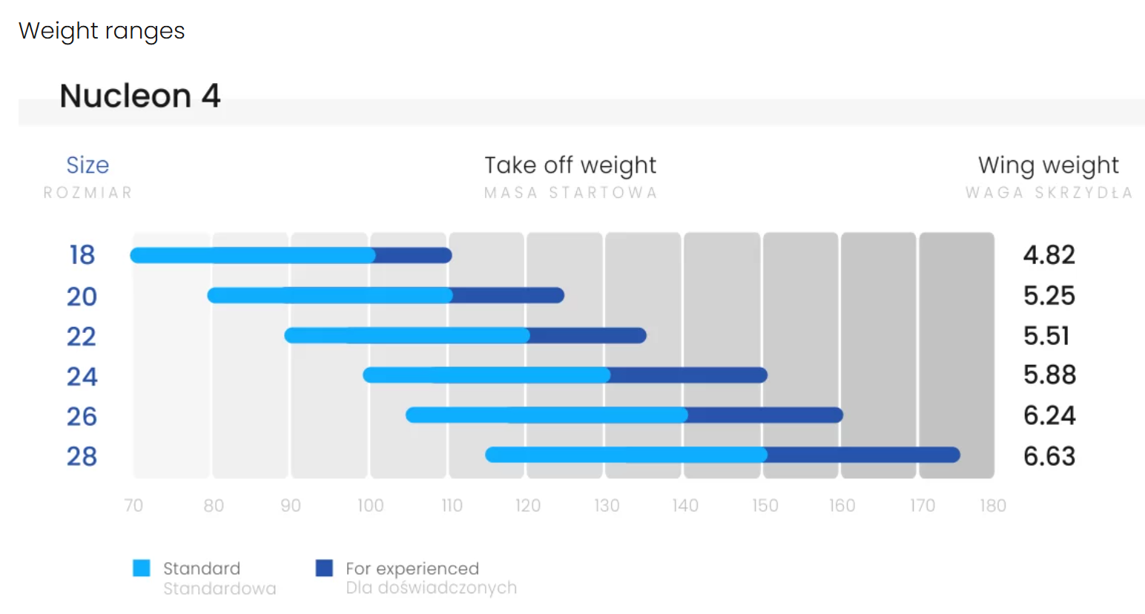Click size 22 row label
1145x614 pixels.
[x=82, y=337]
